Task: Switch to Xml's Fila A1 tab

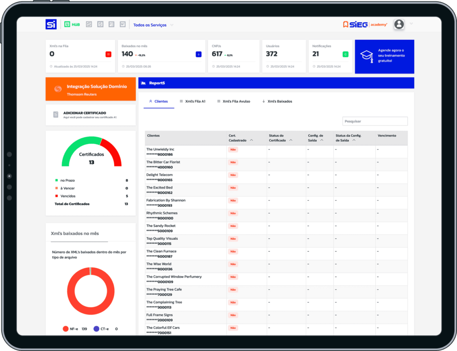Action: (193, 101)
